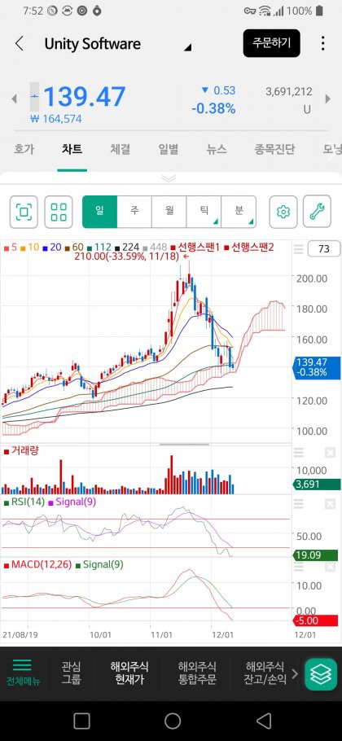Image resolution: width=342 pixels, height=741 pixels.
Task: Tap the Android home circle button
Action: (173, 721)
